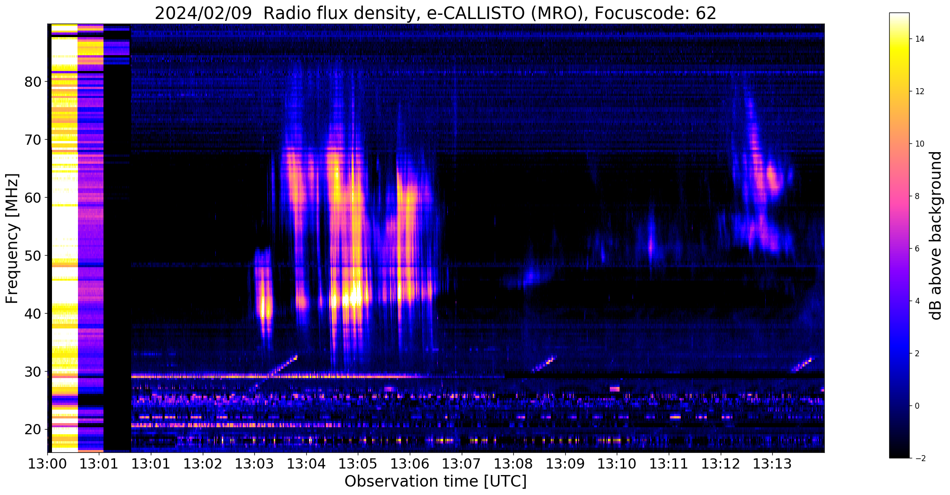The width and height of the screenshot is (950, 495).
Task: Click the 13:09 time tick label
Action: 565,463
